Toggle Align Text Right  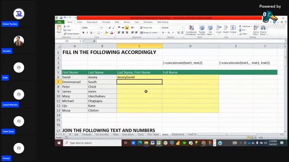127,33
